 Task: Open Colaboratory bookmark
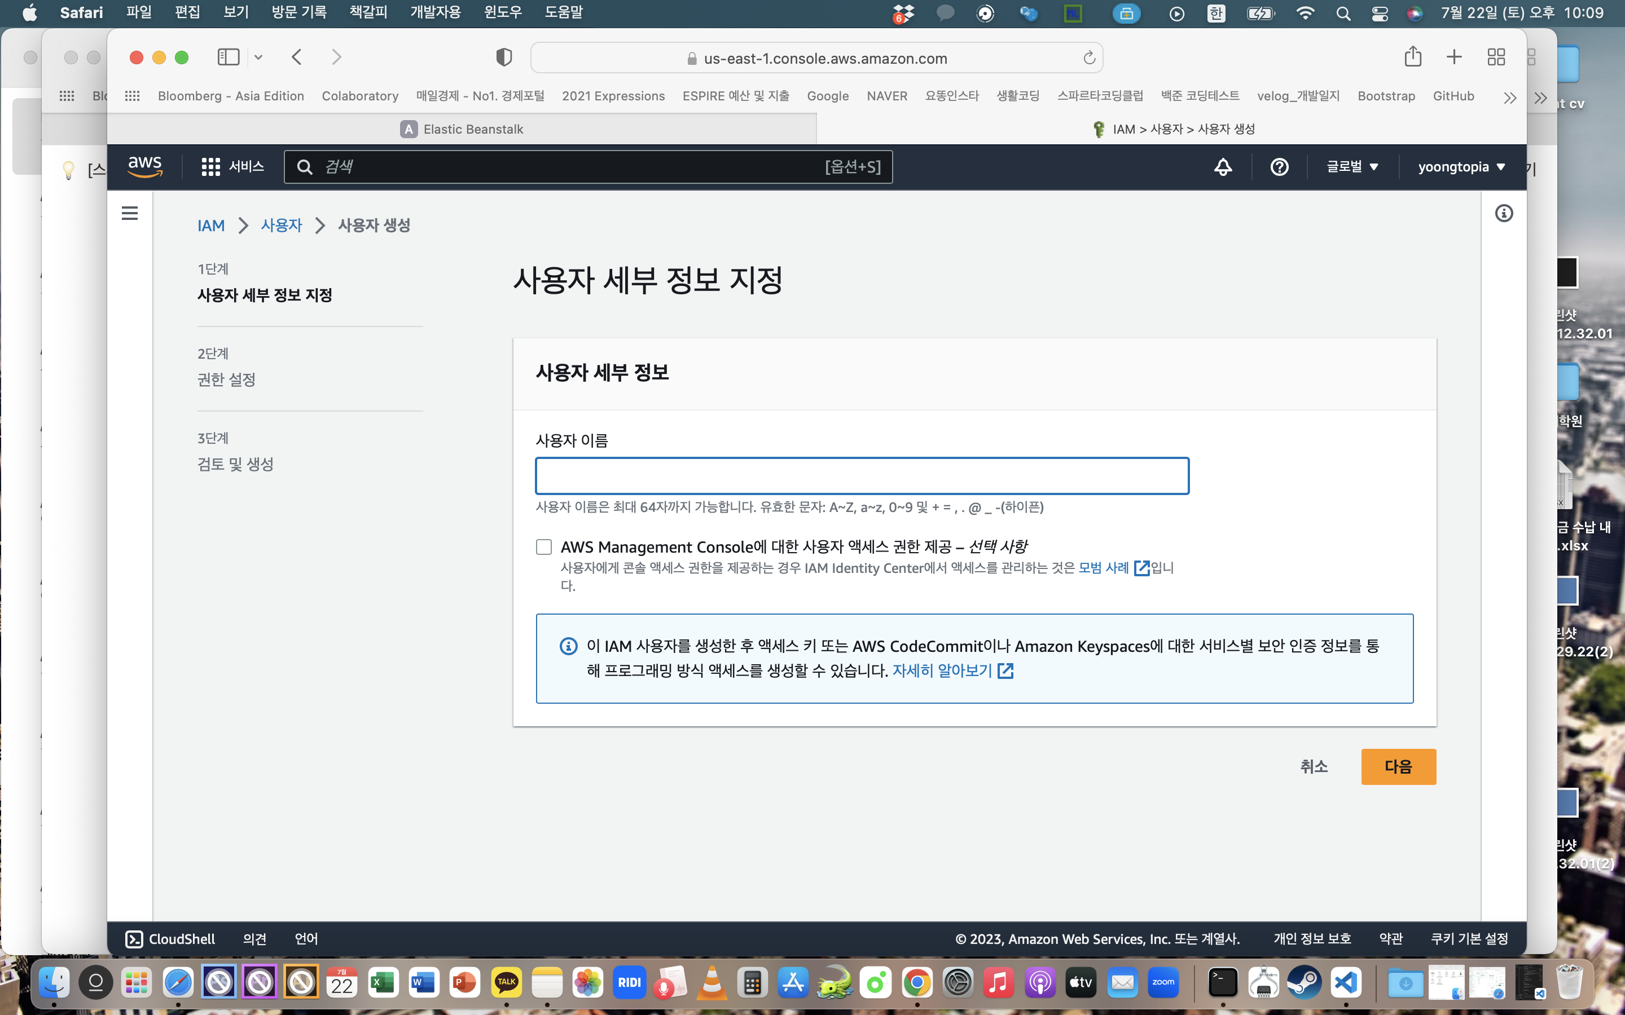tap(360, 96)
